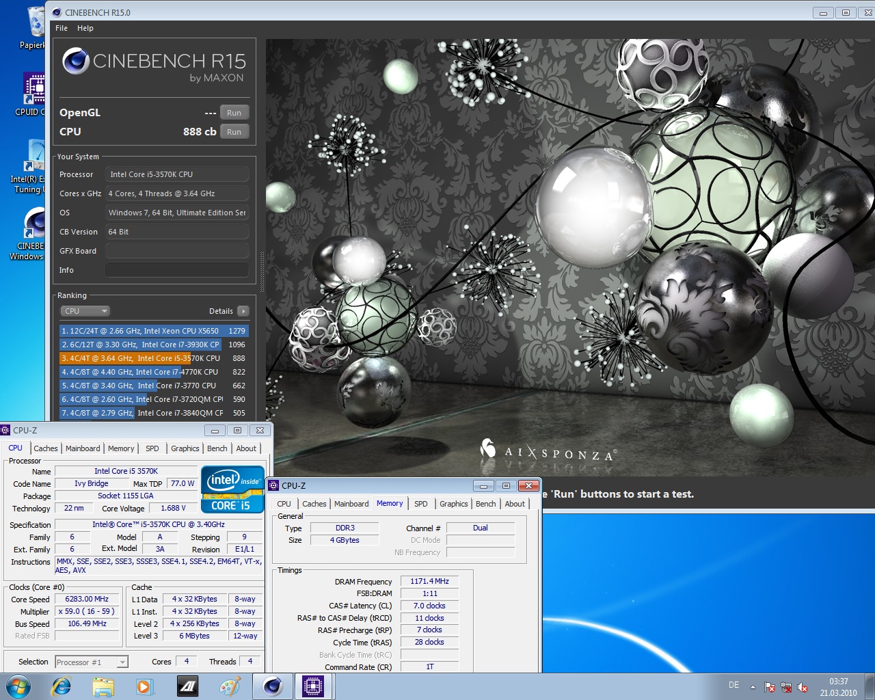Image resolution: width=875 pixels, height=700 pixels.
Task: Click the black slash-logo taskbar icon
Action: click(187, 686)
